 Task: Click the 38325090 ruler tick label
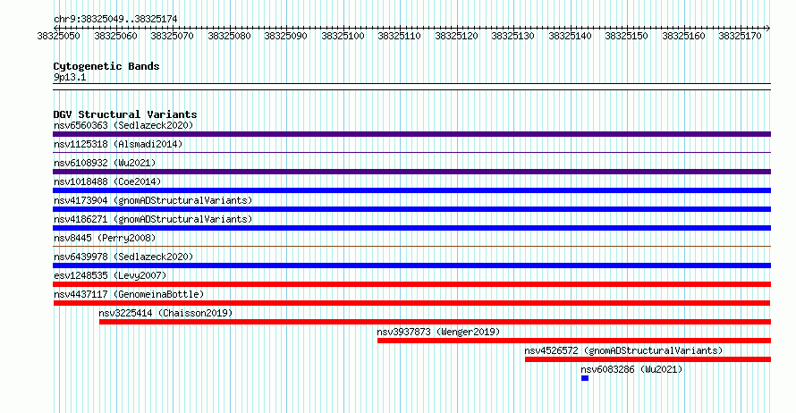[x=286, y=36]
